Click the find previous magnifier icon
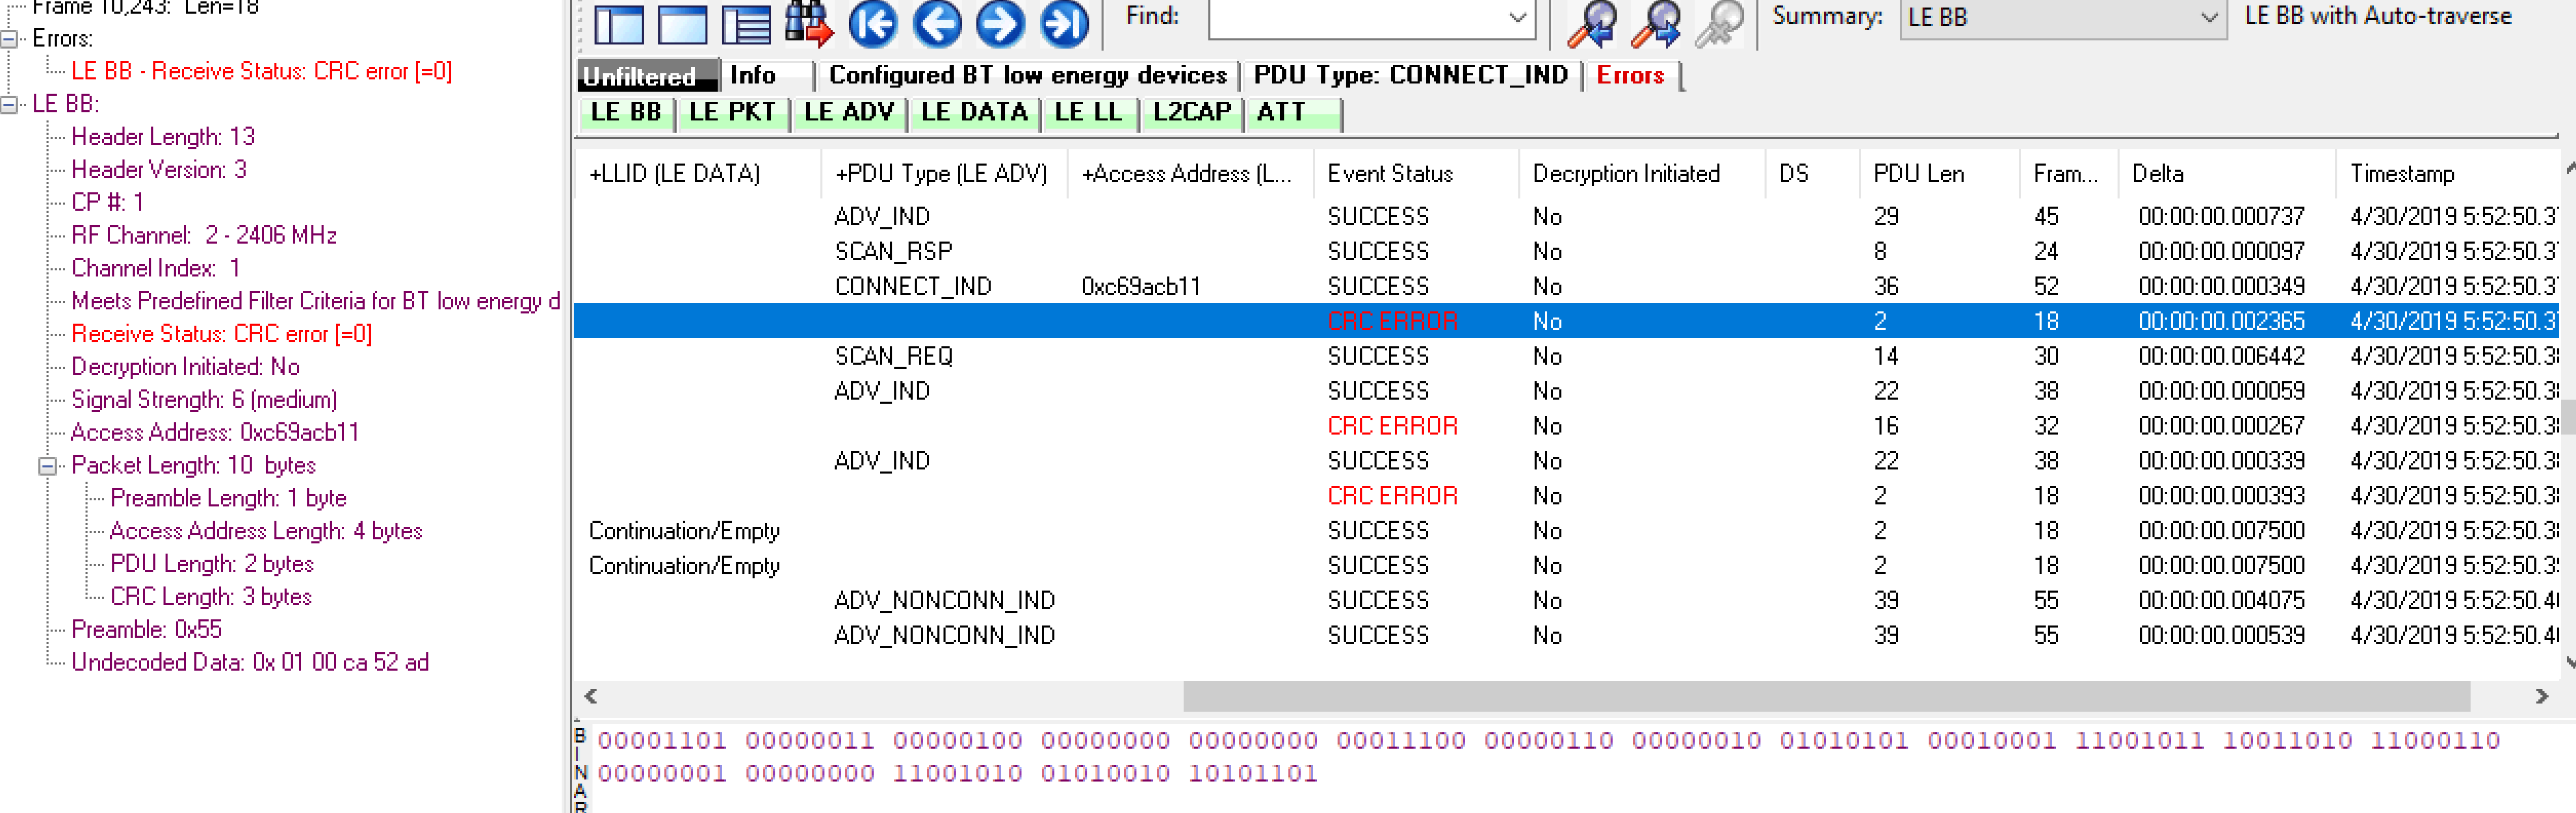 (x=1591, y=24)
